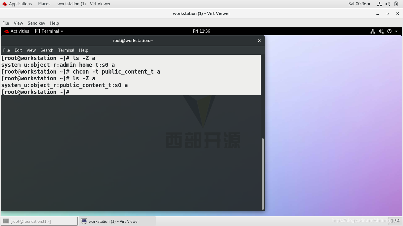The image size is (403, 226).
Task: Click Activities in guest top bar
Action: point(20,31)
